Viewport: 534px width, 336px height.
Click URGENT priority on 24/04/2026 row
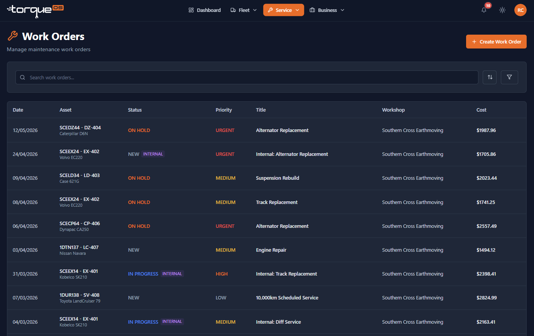[225, 154]
